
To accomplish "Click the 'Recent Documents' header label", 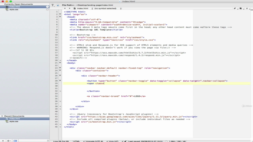I will [x=14, y=116].
